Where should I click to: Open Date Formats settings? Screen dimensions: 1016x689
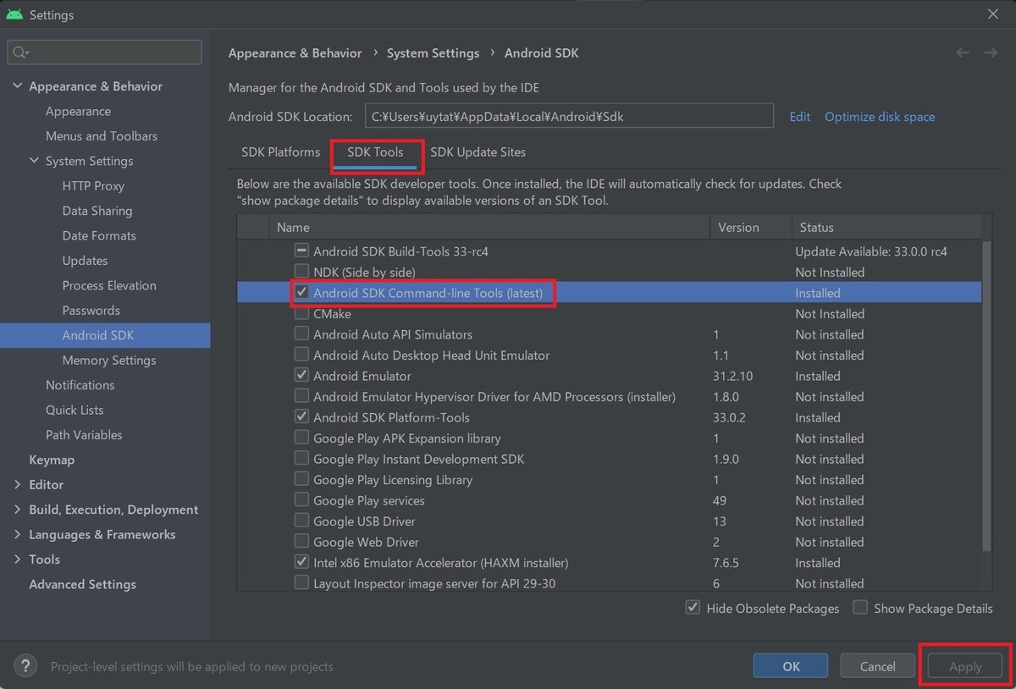[x=99, y=236]
